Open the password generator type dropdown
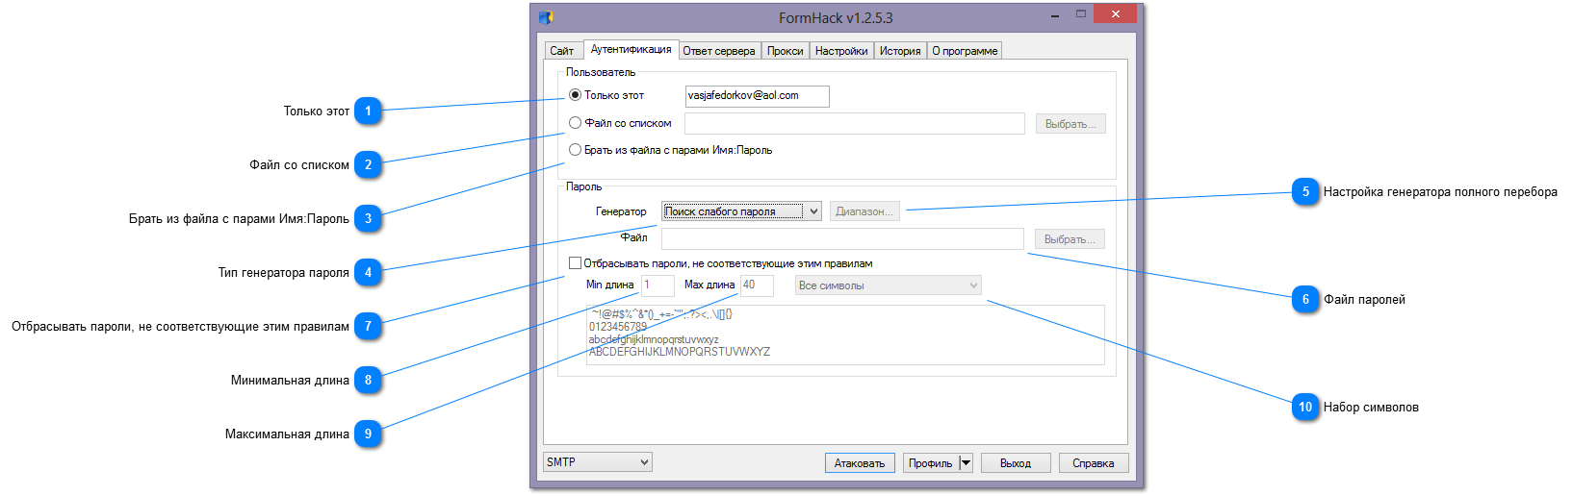The width and height of the screenshot is (1573, 496). 813,211
